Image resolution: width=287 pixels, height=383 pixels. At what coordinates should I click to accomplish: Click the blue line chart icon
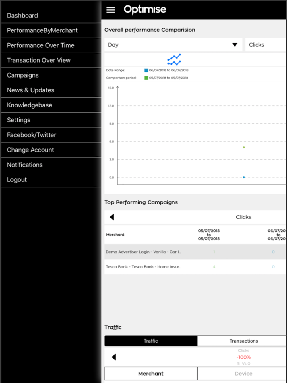pos(174,59)
